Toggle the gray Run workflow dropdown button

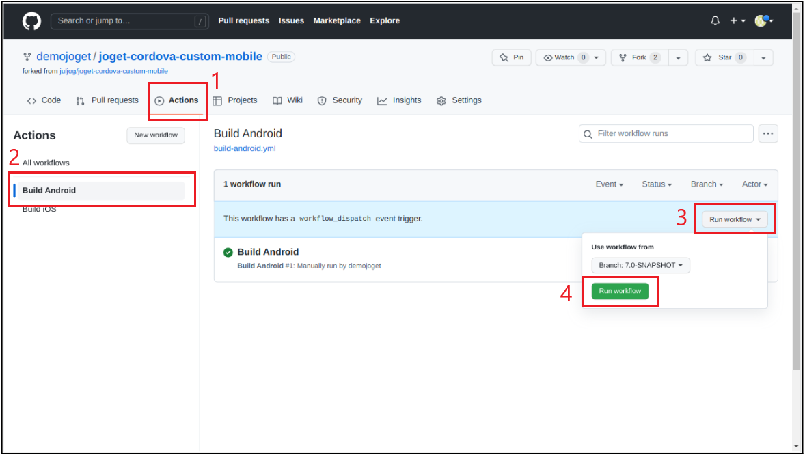pos(735,220)
